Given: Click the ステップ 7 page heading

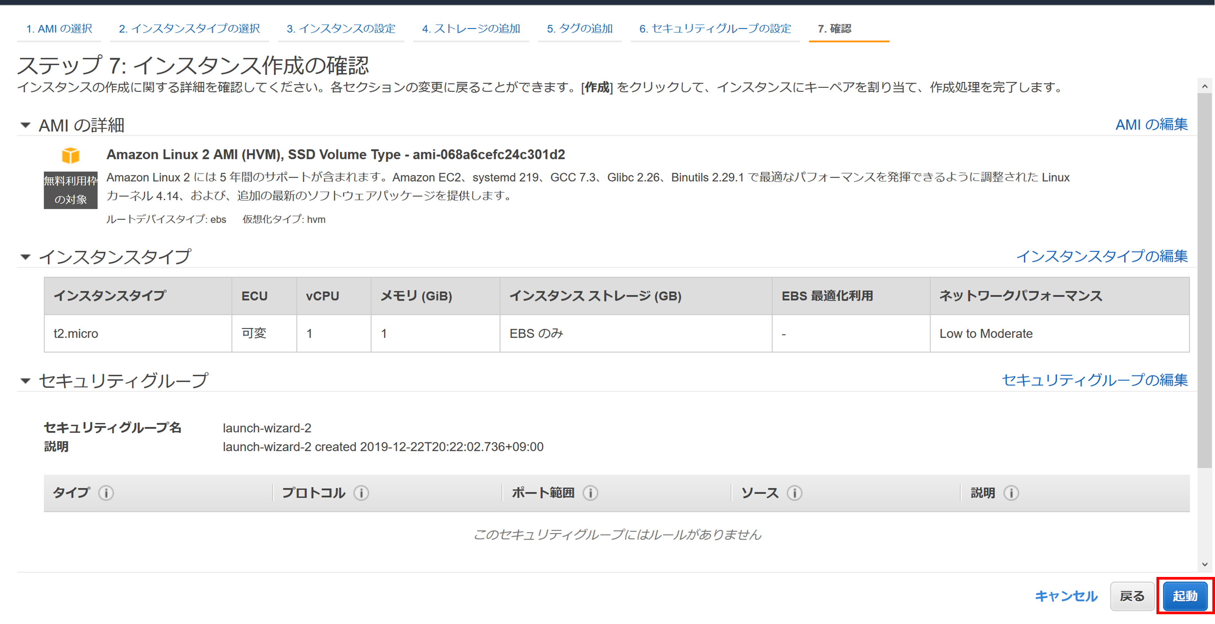Looking at the screenshot, I should pyautogui.click(x=193, y=65).
